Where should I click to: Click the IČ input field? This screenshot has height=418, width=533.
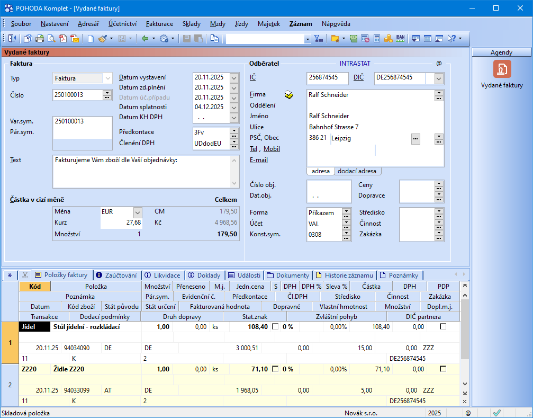coord(327,78)
